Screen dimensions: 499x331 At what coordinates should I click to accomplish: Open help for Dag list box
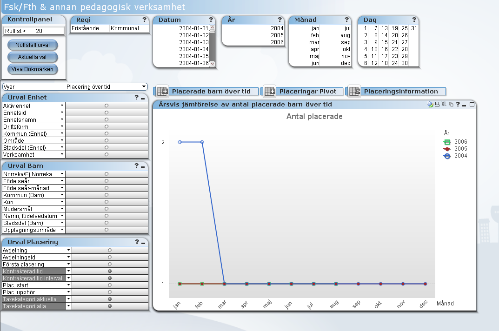point(414,20)
